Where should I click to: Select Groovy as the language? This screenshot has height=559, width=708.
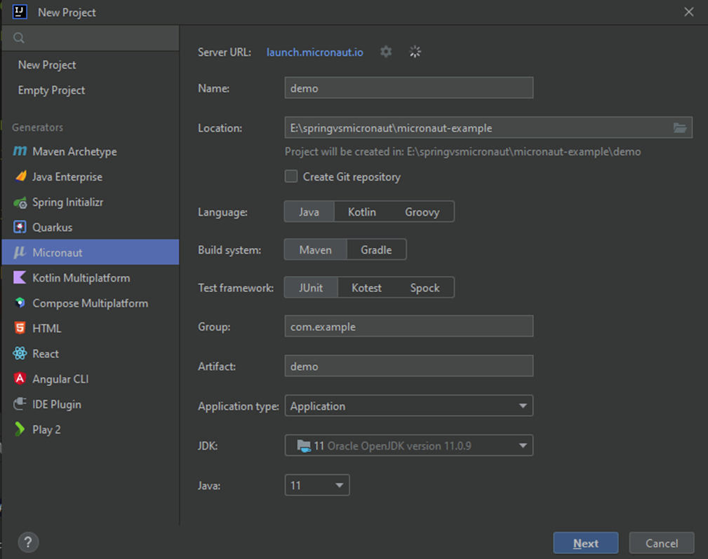(422, 212)
